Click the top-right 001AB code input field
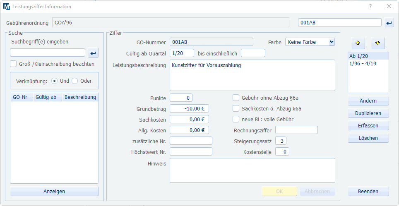The image size is (399, 206). 340,22
